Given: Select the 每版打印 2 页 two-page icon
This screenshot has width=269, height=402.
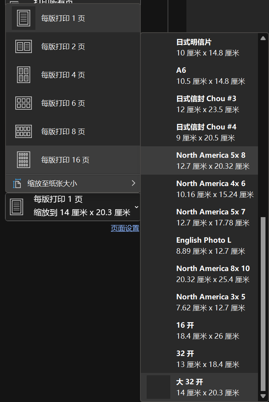Looking at the screenshot, I should coord(24,46).
